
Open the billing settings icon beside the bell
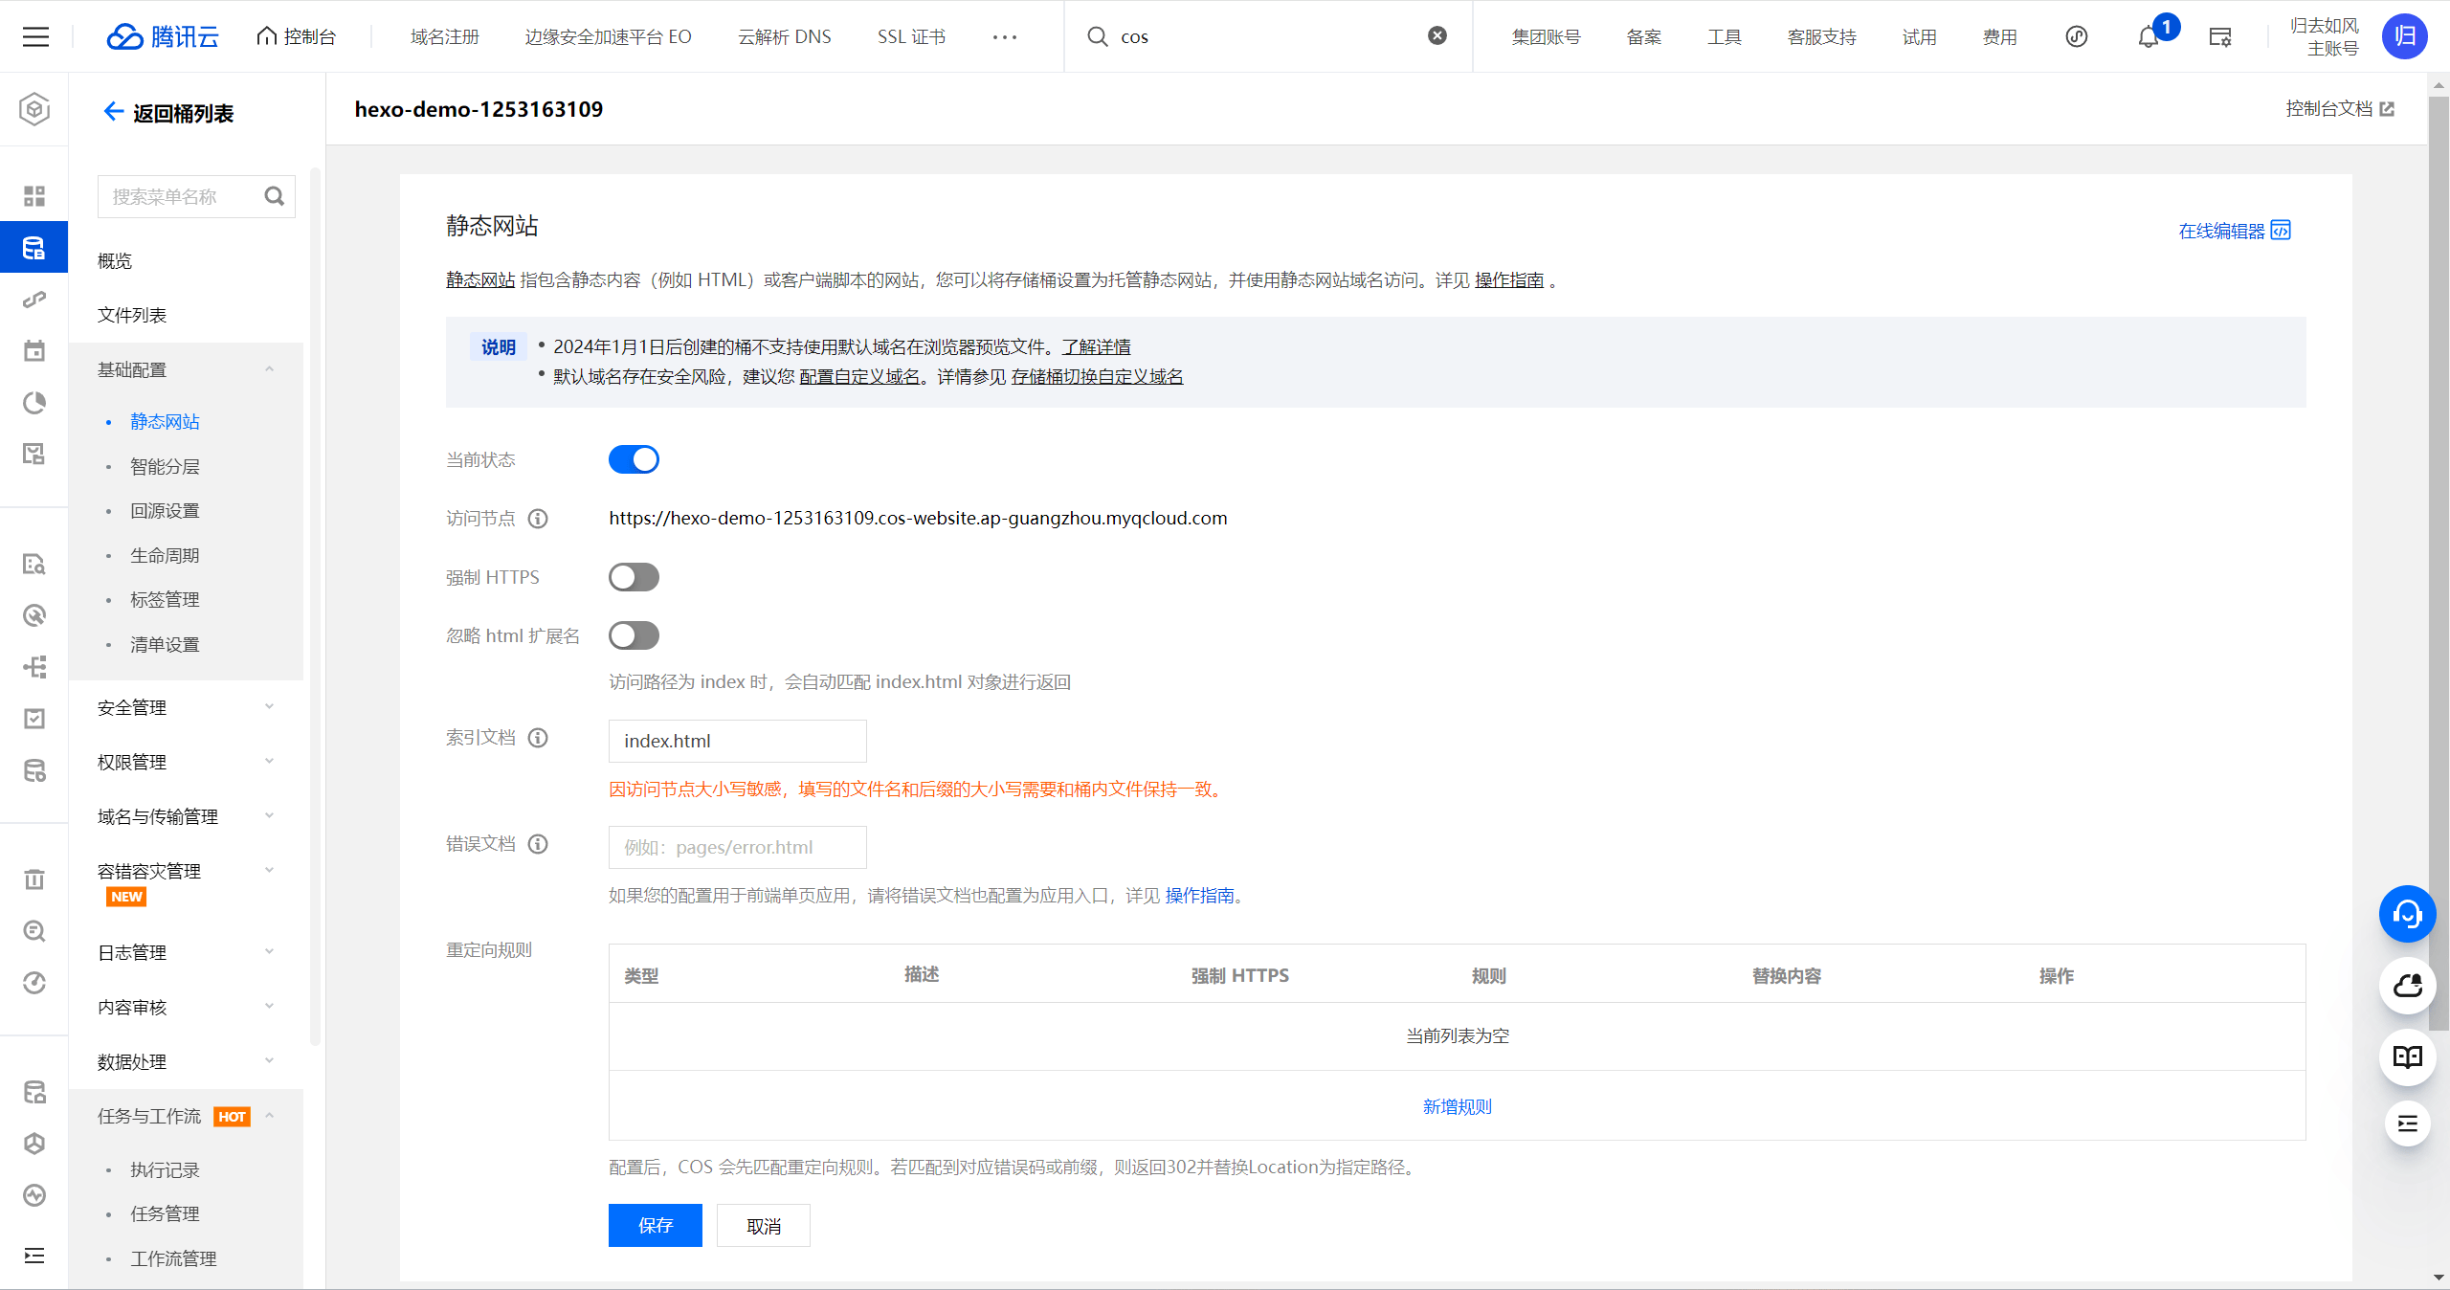[x=2220, y=36]
